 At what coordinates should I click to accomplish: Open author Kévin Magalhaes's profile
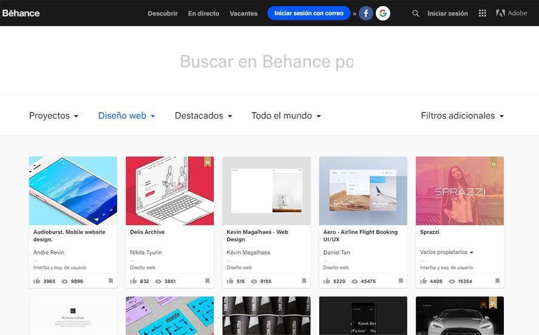248,252
